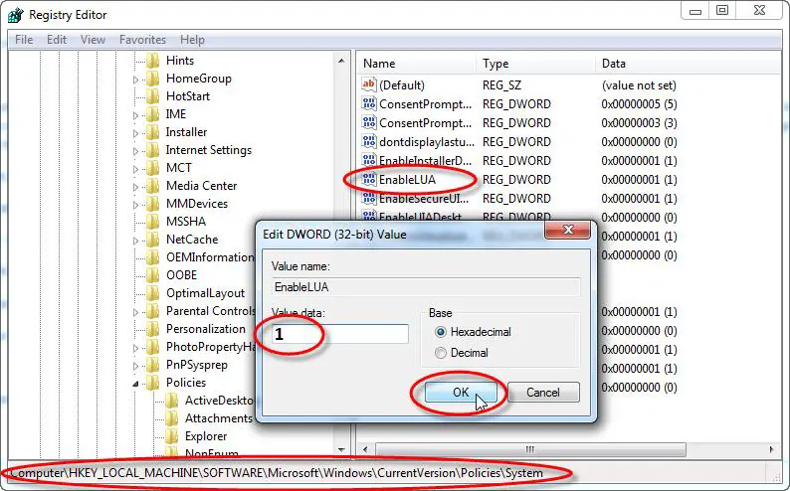Click the NetCache folder icon
This screenshot has width=790, height=491.
(x=152, y=240)
